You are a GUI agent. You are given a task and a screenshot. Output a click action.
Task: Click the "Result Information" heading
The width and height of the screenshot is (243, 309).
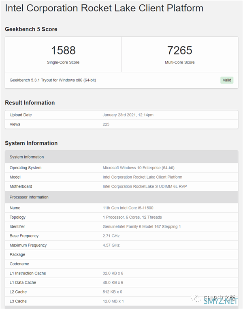click(30, 103)
